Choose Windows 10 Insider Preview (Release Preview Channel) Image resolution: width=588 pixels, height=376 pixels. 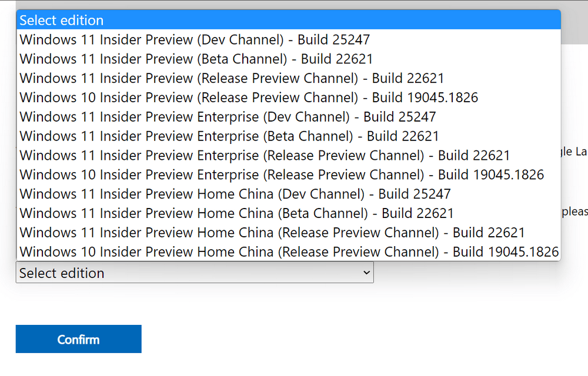[x=248, y=98]
